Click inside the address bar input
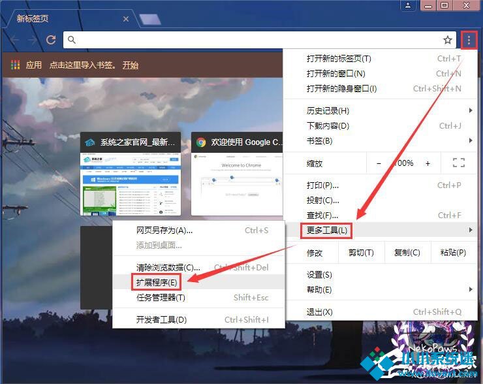Viewport: 483px width, 384px height. (258, 40)
